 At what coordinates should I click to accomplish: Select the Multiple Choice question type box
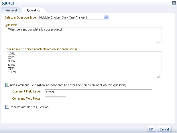tap(74, 17)
